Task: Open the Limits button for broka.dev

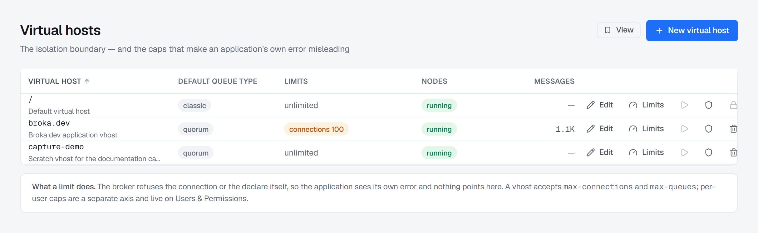Action: coord(646,129)
